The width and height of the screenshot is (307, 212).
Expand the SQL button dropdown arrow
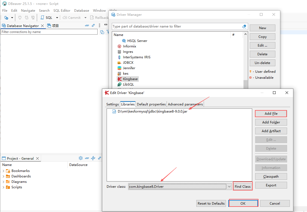pyautogui.click(x=57, y=18)
